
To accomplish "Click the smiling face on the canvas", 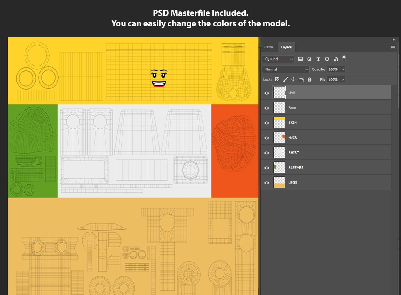I will tap(159, 78).
